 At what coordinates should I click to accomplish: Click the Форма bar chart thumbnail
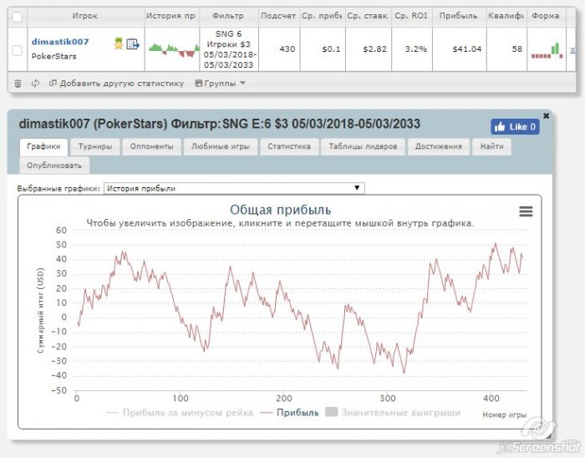coord(547,51)
